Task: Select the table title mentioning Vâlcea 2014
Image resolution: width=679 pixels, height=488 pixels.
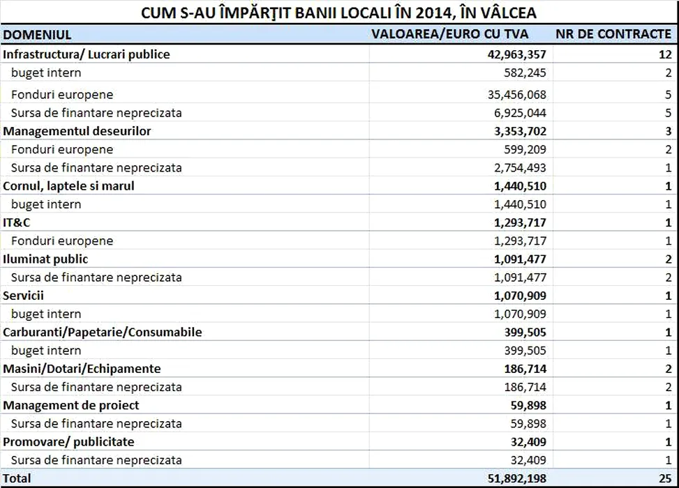Action: (x=339, y=13)
